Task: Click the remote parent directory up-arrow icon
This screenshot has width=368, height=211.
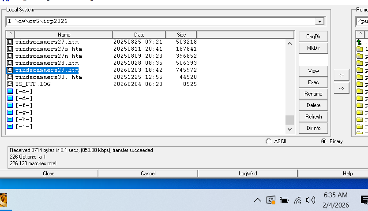Action: click(x=359, y=42)
